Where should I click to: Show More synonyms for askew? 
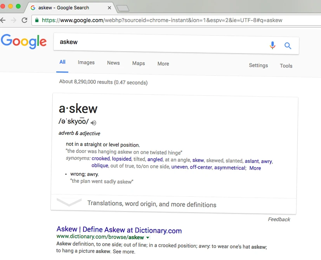(x=255, y=168)
